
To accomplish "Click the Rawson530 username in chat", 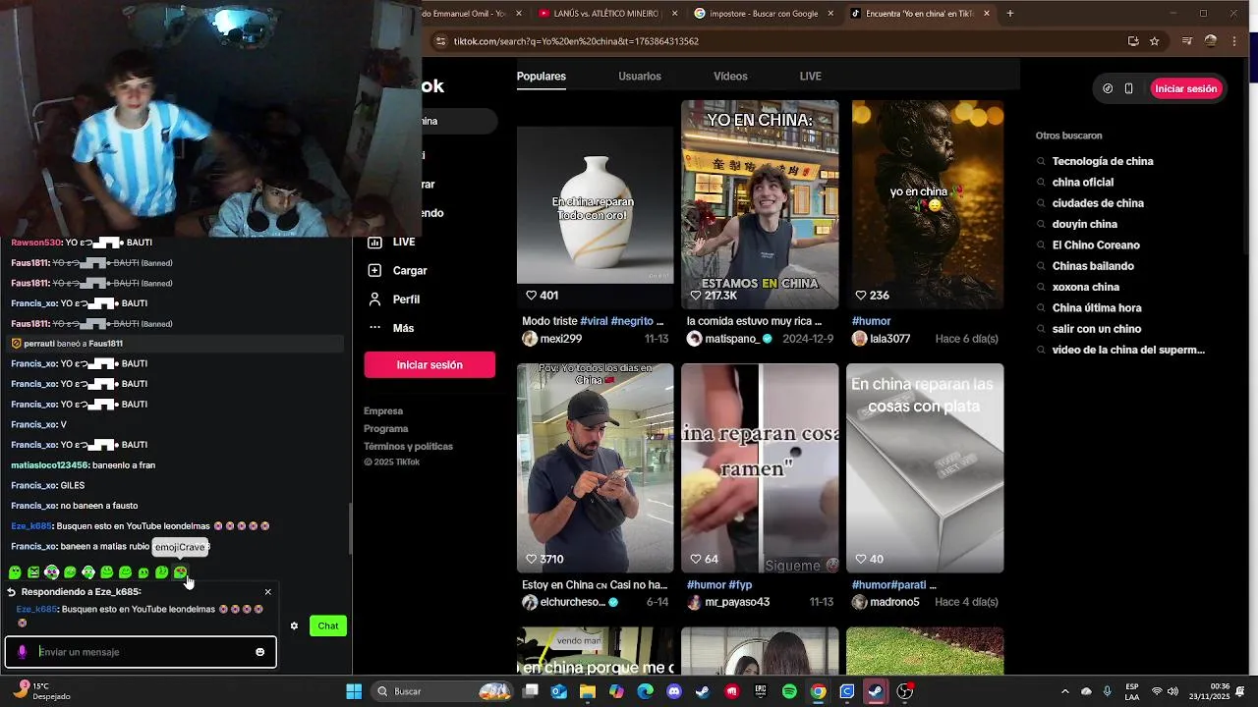I will (35, 243).
